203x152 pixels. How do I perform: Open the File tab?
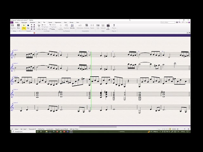(x=12, y=22)
